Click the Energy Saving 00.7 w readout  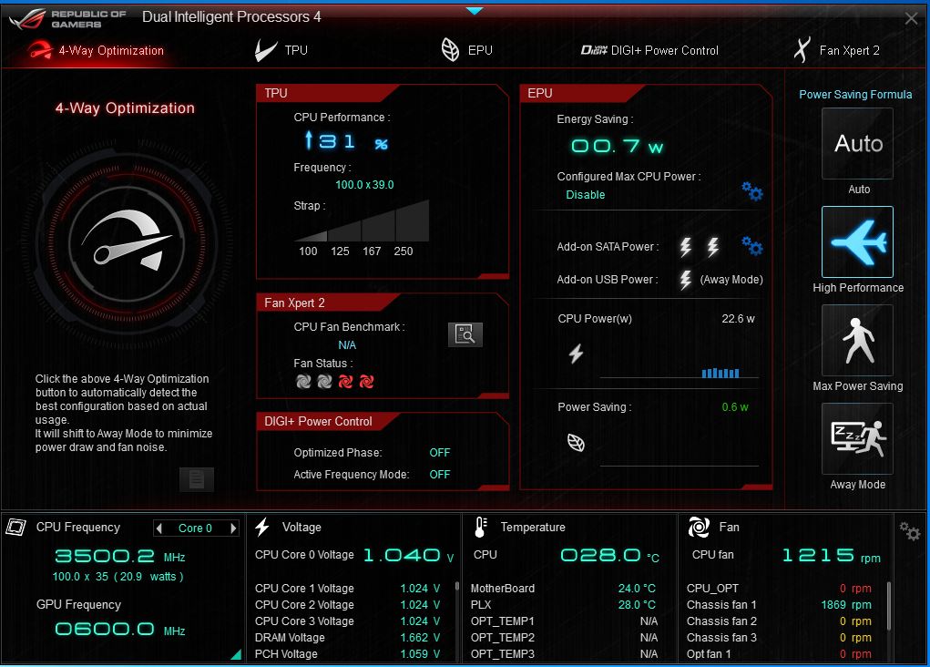(617, 146)
